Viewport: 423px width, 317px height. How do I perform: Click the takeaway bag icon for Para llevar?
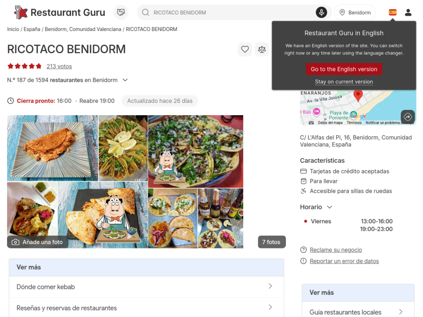304,181
